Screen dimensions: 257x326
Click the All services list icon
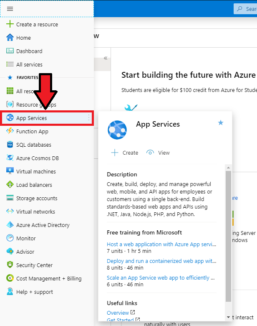(10, 64)
